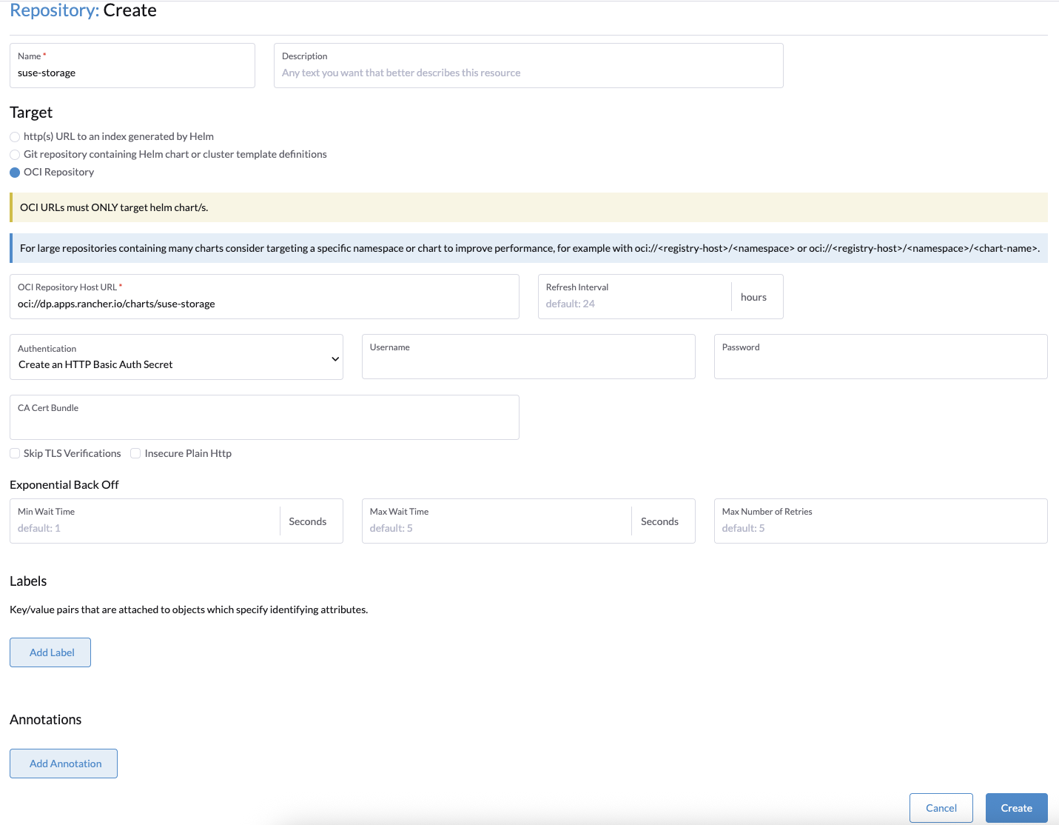Toggle Insecure Plain Http checkbox
The height and width of the screenshot is (825, 1059).
pos(135,453)
